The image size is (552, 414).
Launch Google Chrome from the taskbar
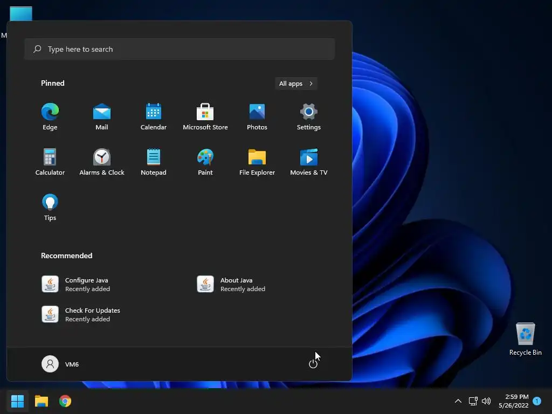pos(65,401)
